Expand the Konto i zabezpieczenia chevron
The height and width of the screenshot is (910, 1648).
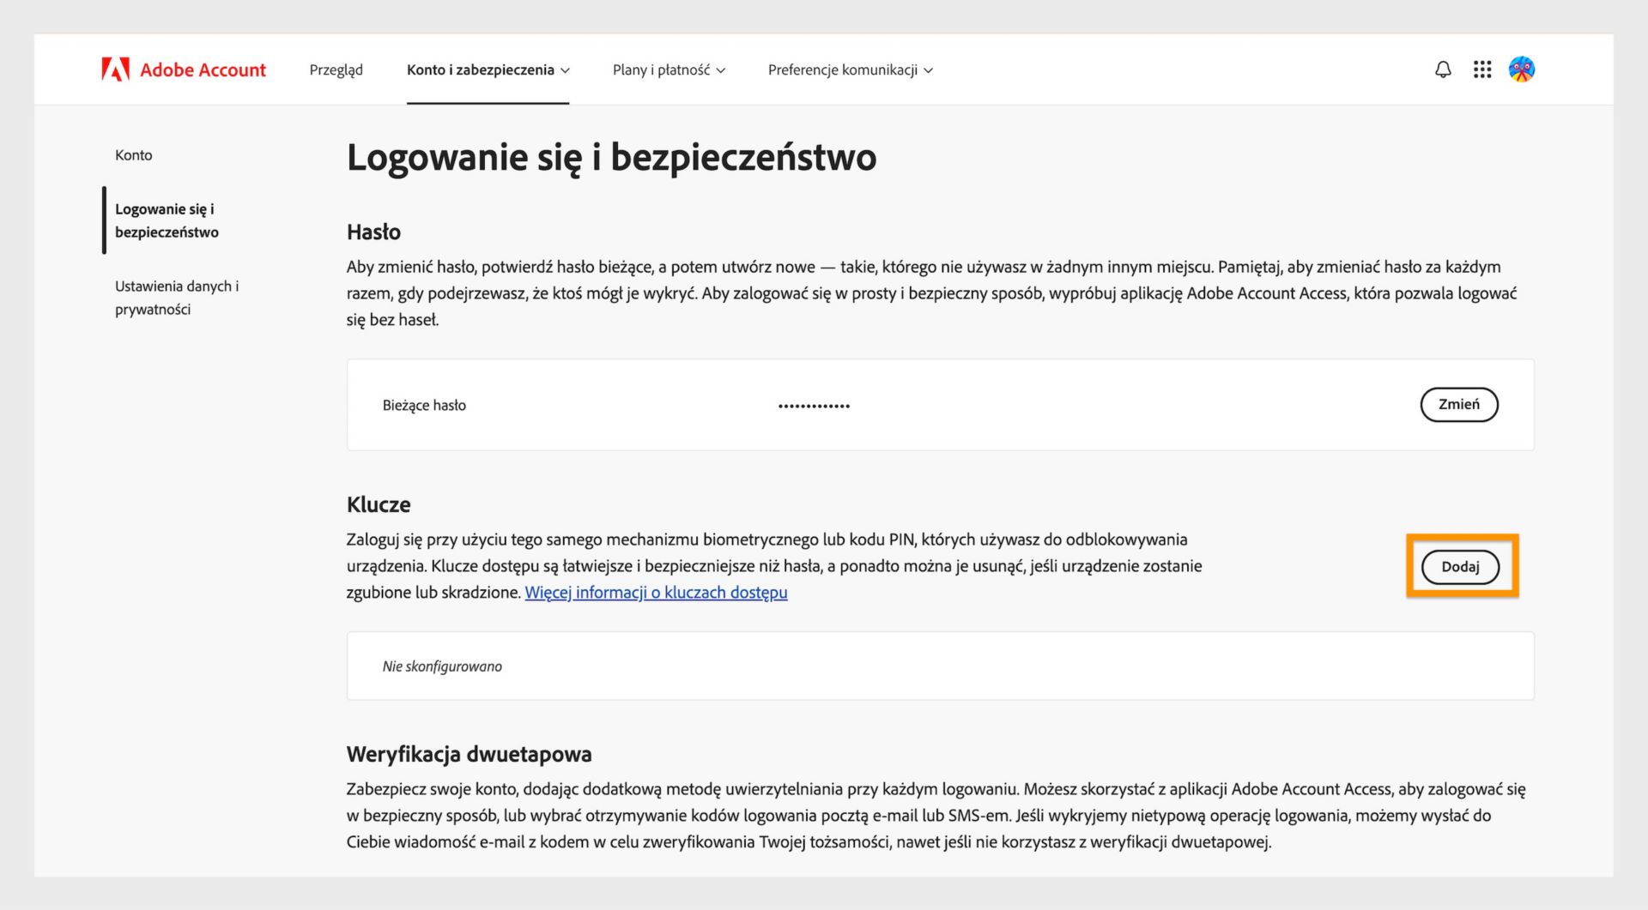tap(566, 71)
